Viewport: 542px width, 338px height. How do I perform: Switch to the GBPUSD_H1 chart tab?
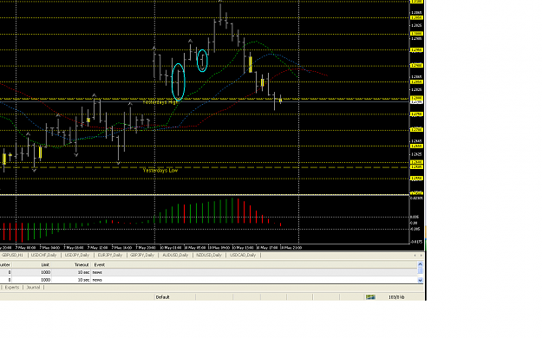12,255
